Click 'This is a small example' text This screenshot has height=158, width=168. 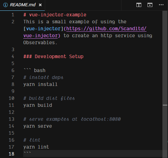(x=56, y=22)
